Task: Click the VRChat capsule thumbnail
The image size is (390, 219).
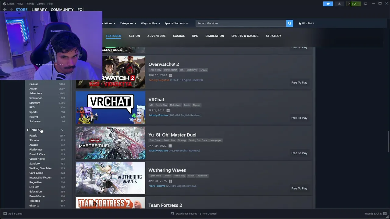Action: tap(111, 107)
